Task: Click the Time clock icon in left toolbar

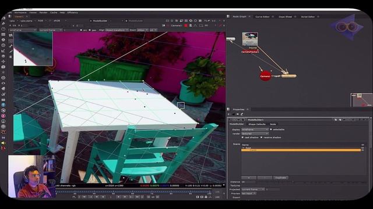Action: pyautogui.click(x=3, y=29)
